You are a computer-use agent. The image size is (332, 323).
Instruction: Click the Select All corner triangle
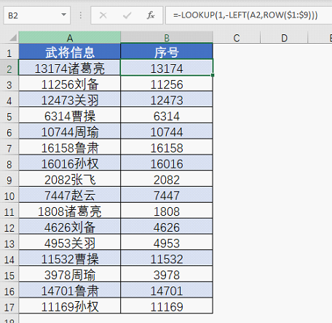pos(12,38)
